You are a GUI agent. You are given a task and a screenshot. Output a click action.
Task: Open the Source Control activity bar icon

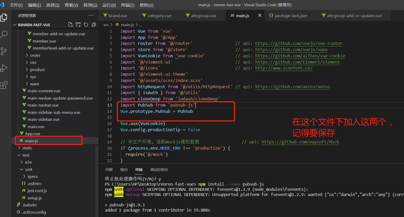(4, 51)
